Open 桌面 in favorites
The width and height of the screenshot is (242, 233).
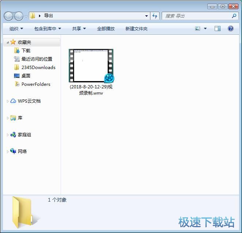tap(26, 76)
